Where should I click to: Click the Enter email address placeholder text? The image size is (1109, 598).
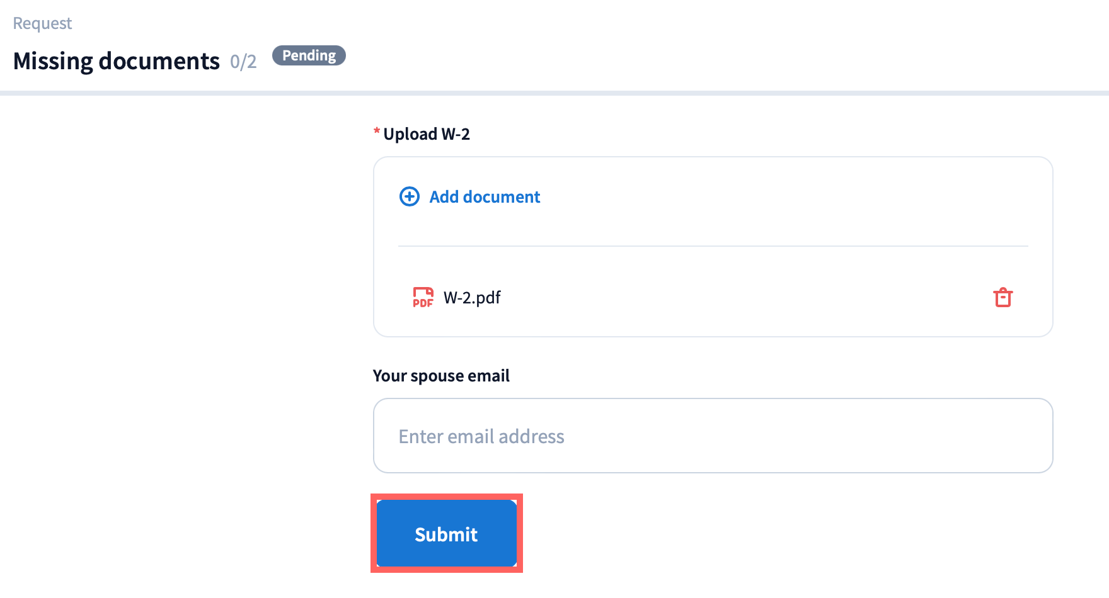(481, 436)
